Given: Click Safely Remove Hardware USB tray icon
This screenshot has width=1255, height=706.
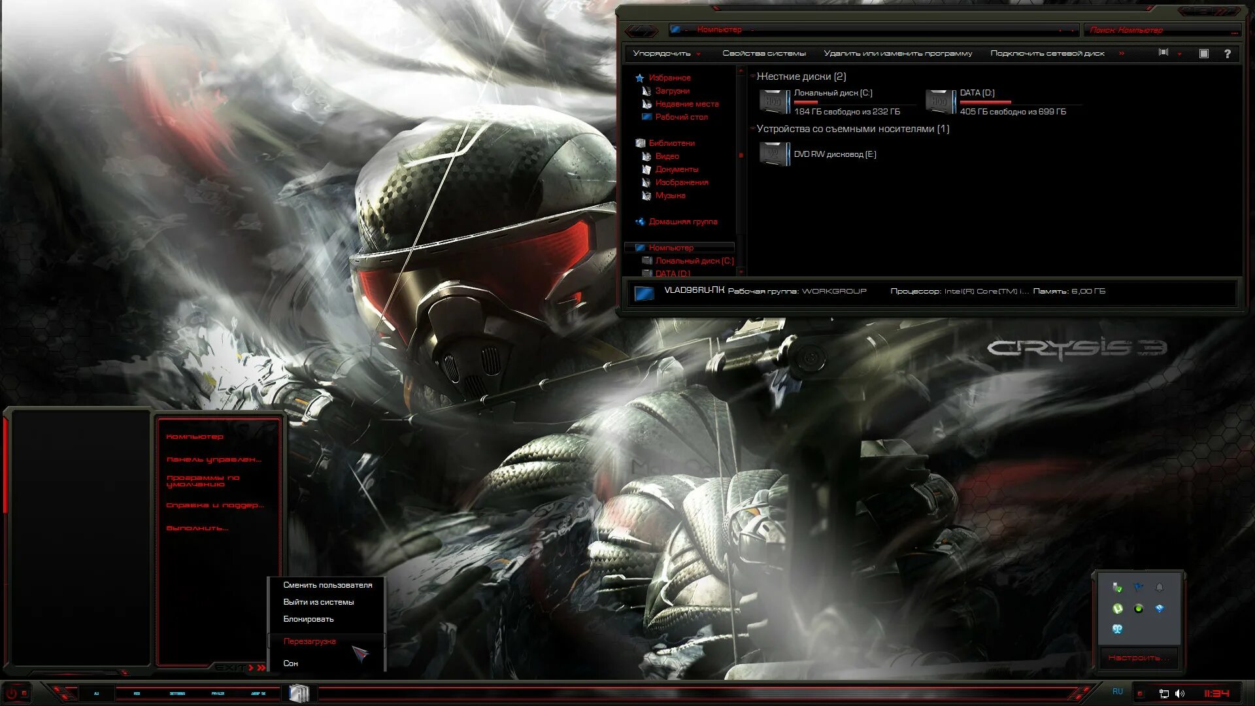Looking at the screenshot, I should pos(1118,588).
